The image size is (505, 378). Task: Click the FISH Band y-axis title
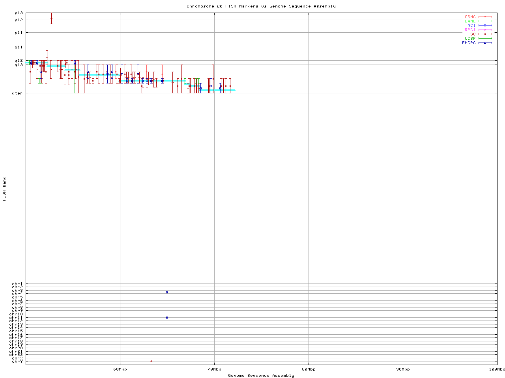click(x=5, y=189)
